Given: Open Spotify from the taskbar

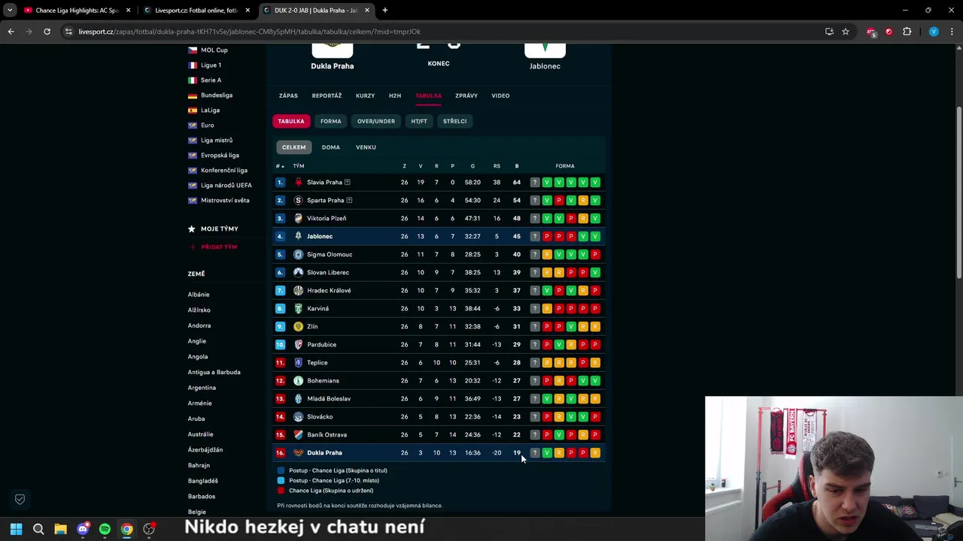Looking at the screenshot, I should [x=105, y=529].
